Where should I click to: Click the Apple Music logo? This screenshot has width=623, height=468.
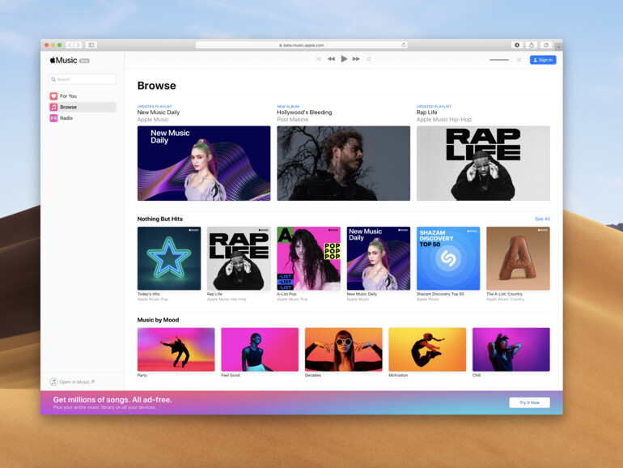(x=64, y=60)
